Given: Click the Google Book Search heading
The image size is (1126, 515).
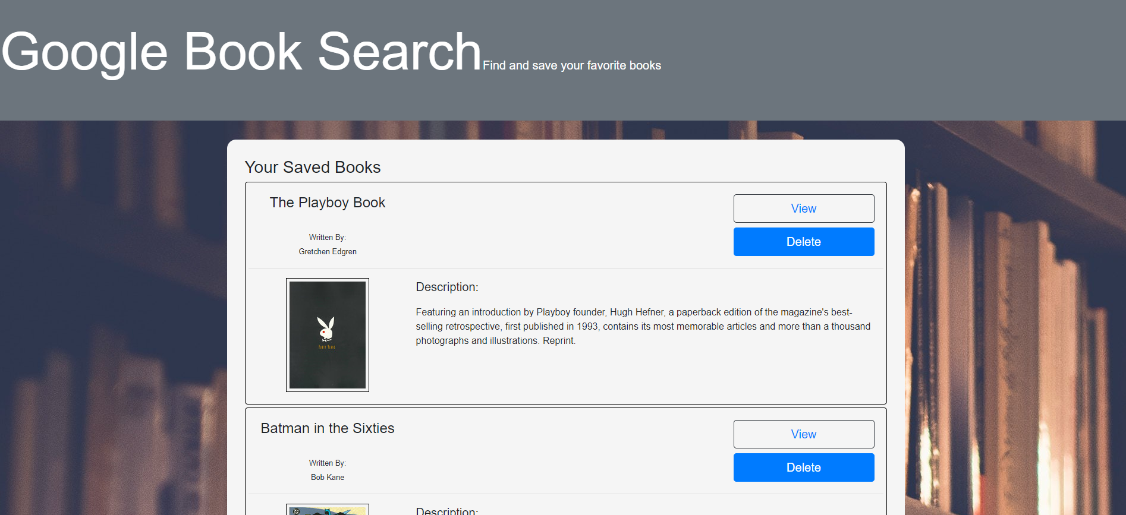Looking at the screenshot, I should 241,52.
